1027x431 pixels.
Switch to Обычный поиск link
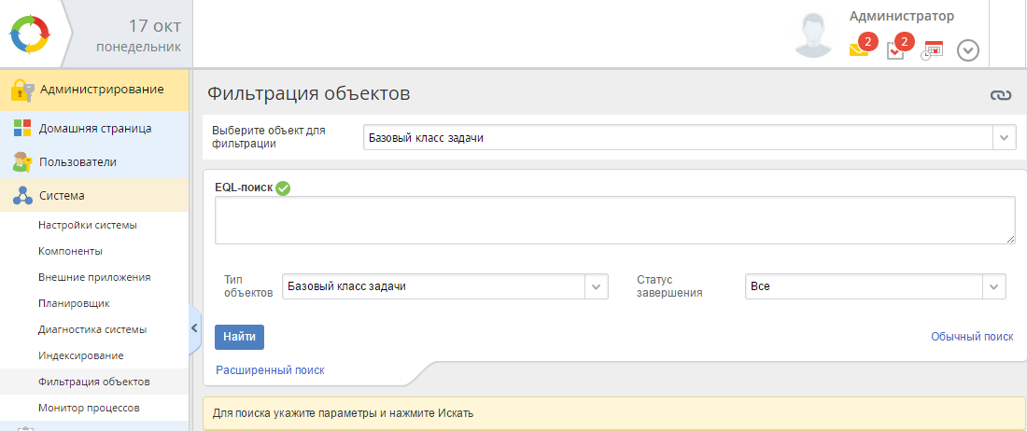[971, 337]
